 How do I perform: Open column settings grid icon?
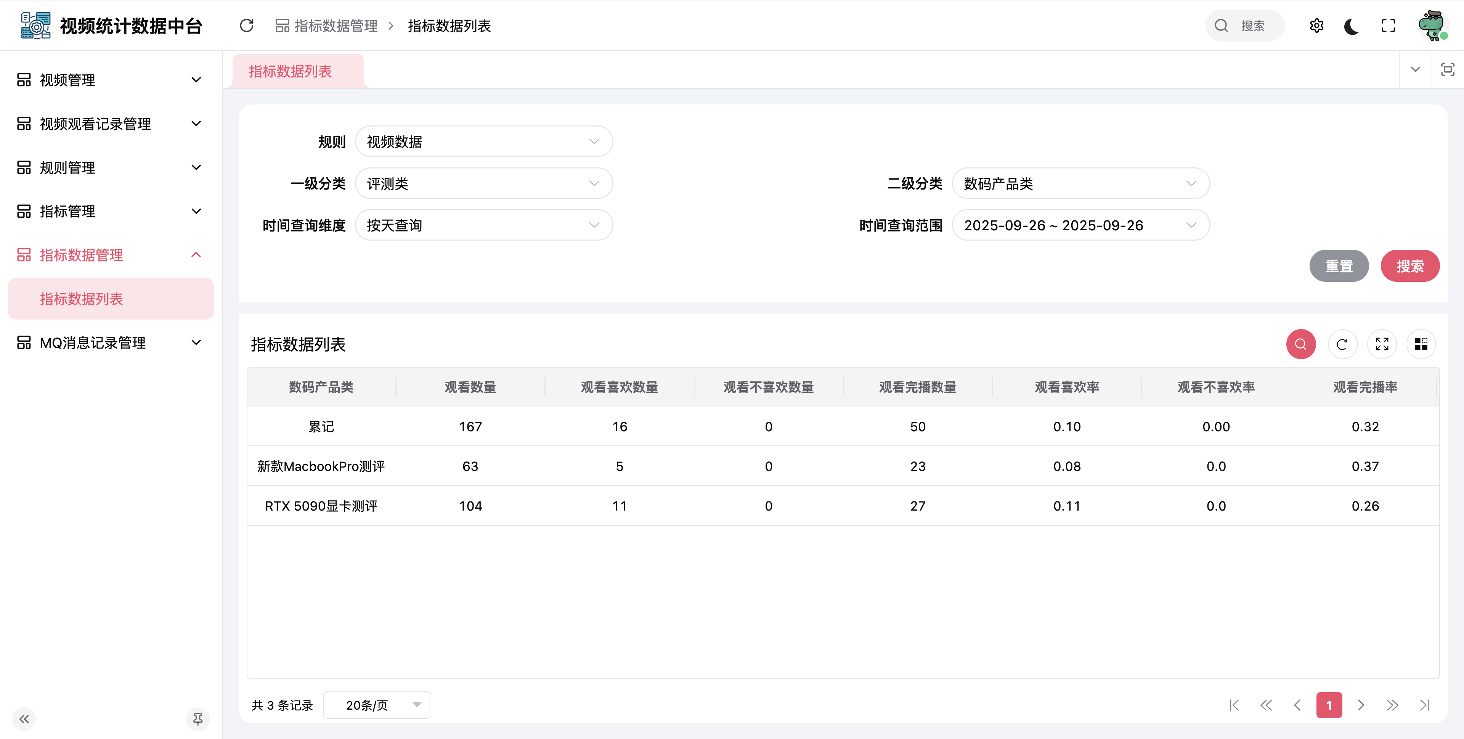pyautogui.click(x=1421, y=344)
